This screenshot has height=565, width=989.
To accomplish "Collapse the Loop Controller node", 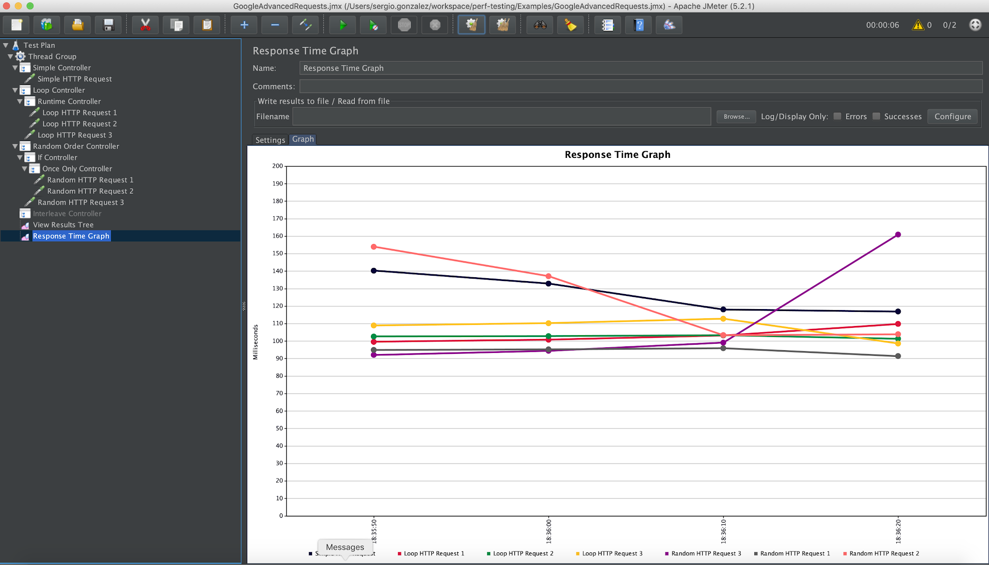I will [x=15, y=90].
